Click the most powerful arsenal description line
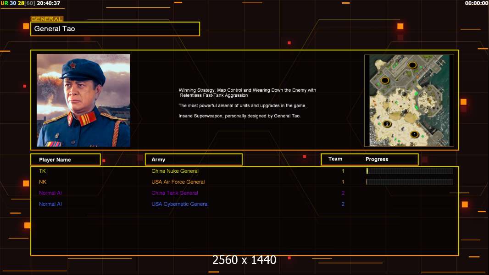This screenshot has height=275, width=489. pos(242,105)
